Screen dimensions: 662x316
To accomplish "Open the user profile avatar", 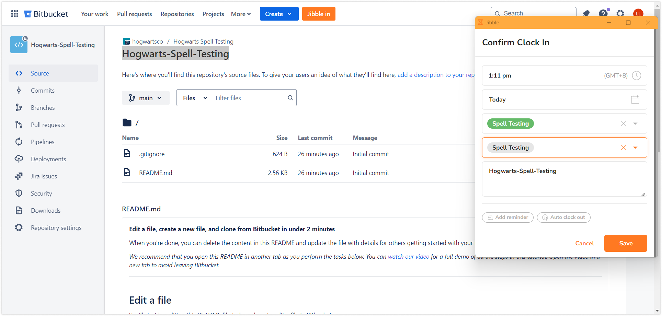I will (638, 13).
